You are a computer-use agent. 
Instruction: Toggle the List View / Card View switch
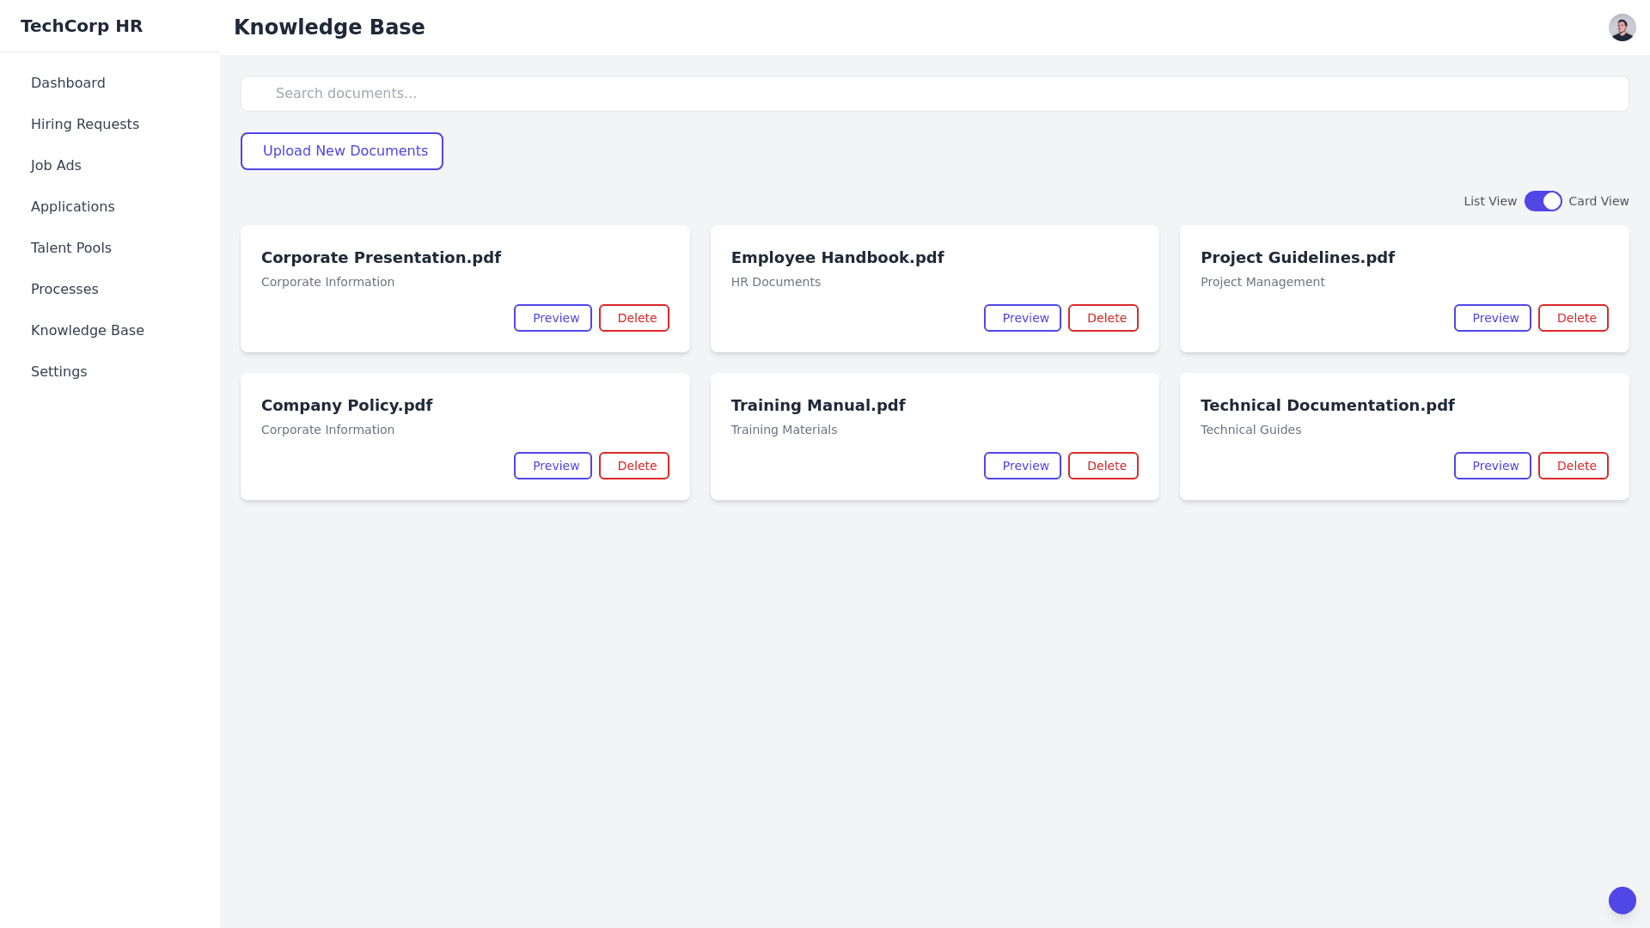tap(1543, 201)
